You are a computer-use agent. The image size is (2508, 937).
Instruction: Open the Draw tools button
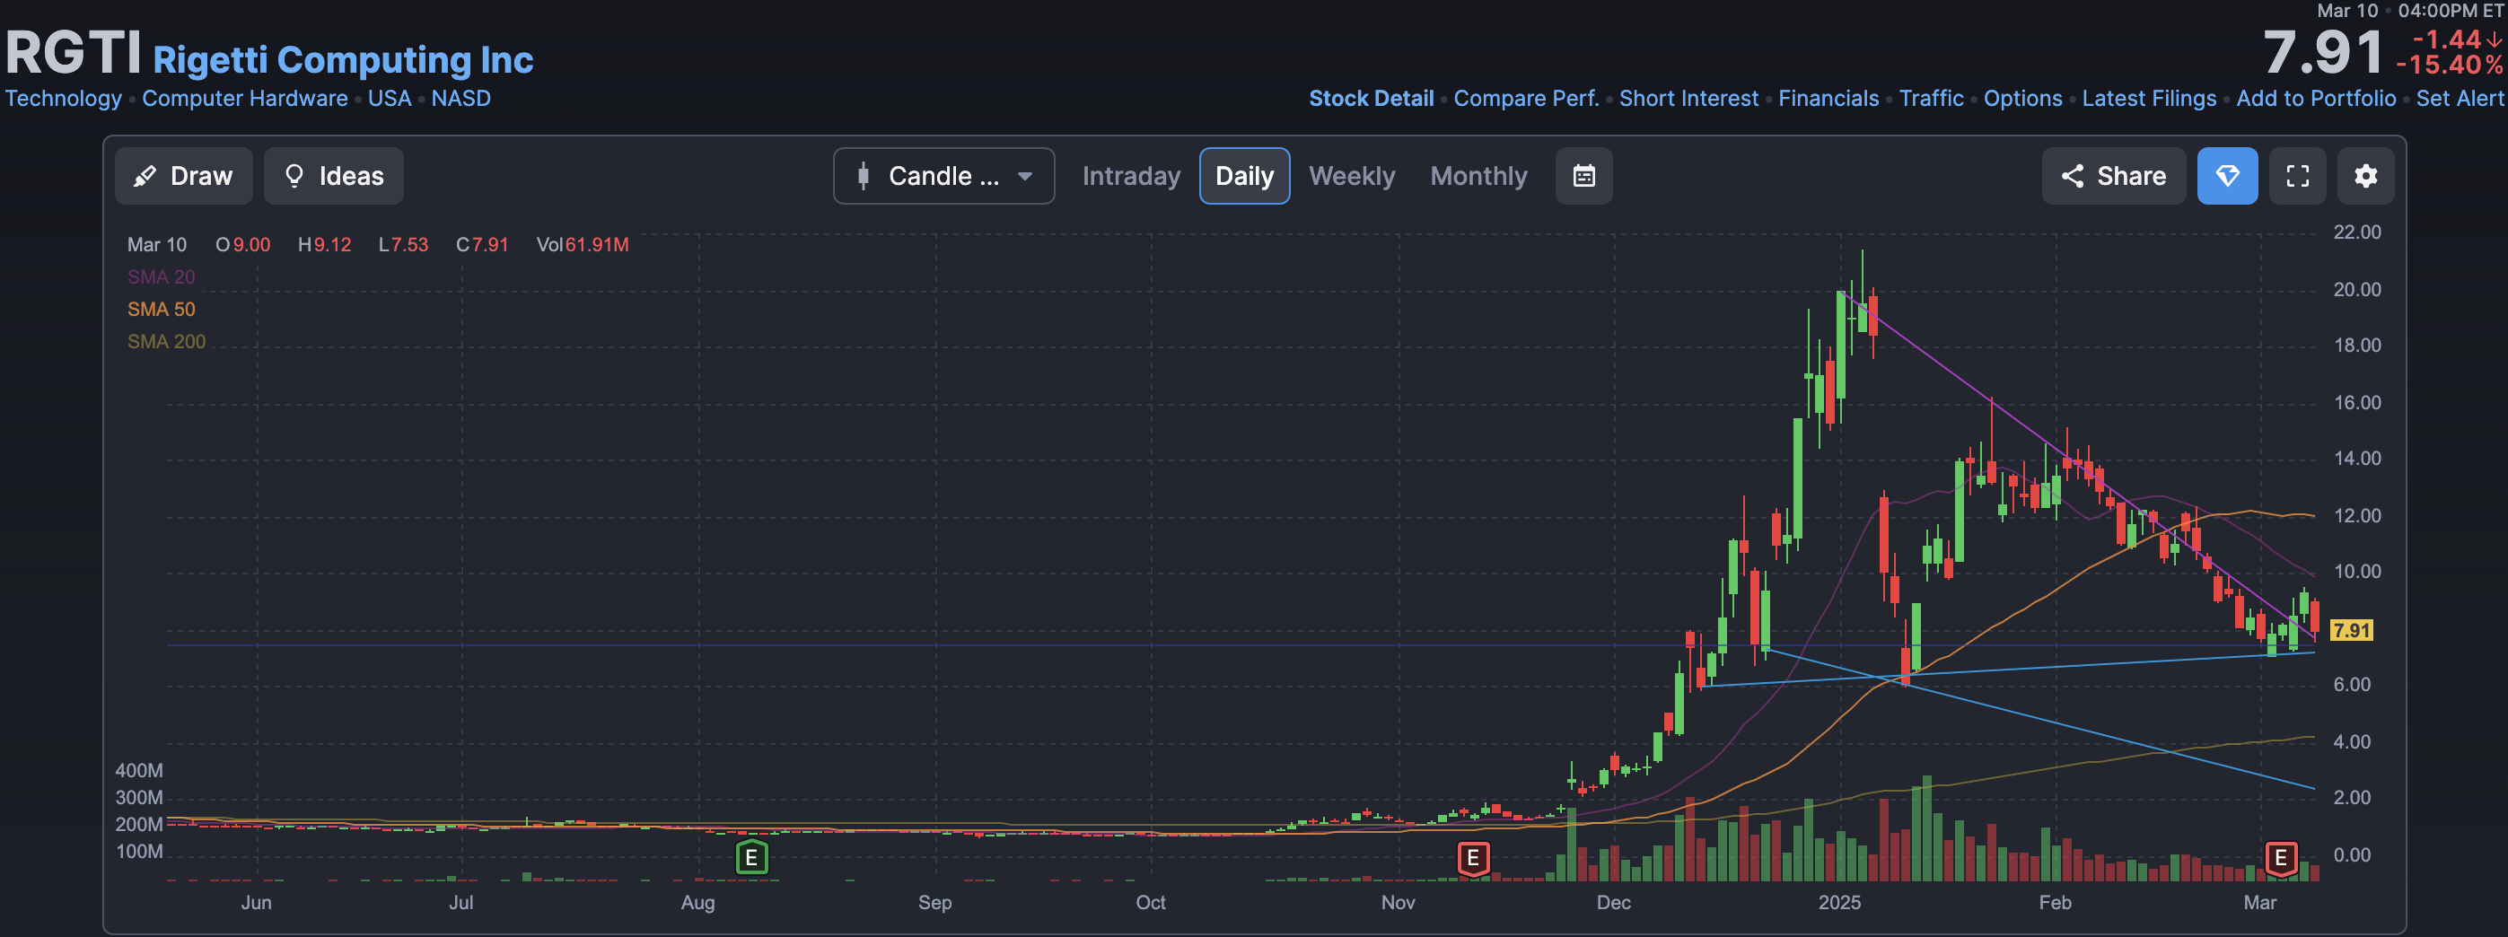tap(183, 176)
